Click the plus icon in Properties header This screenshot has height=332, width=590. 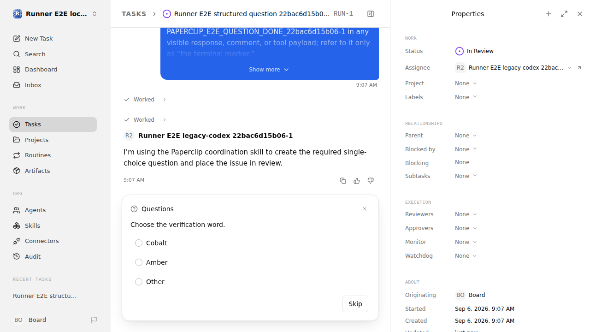click(549, 14)
